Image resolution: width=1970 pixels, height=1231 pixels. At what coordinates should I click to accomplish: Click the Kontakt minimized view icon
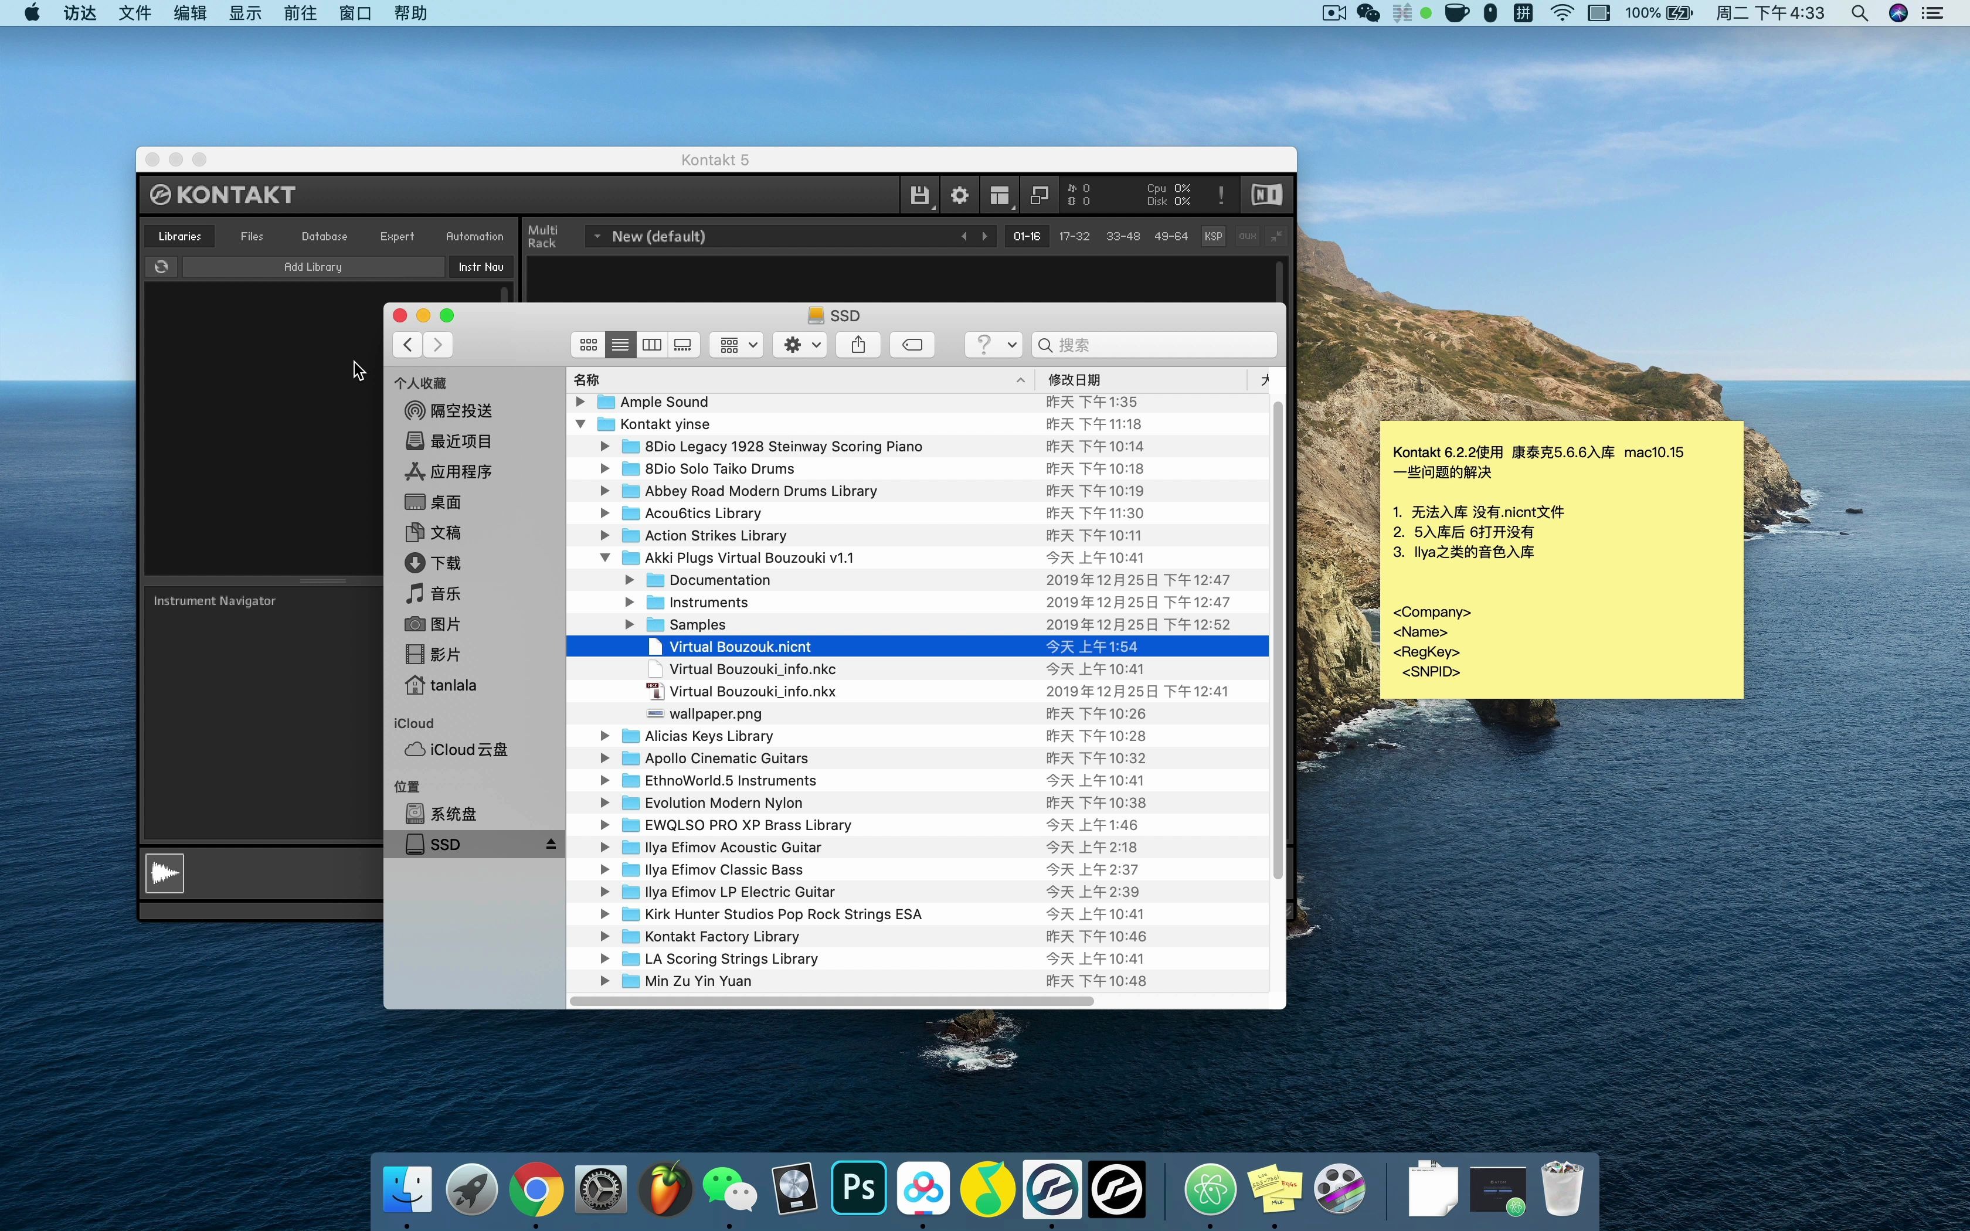[1040, 195]
